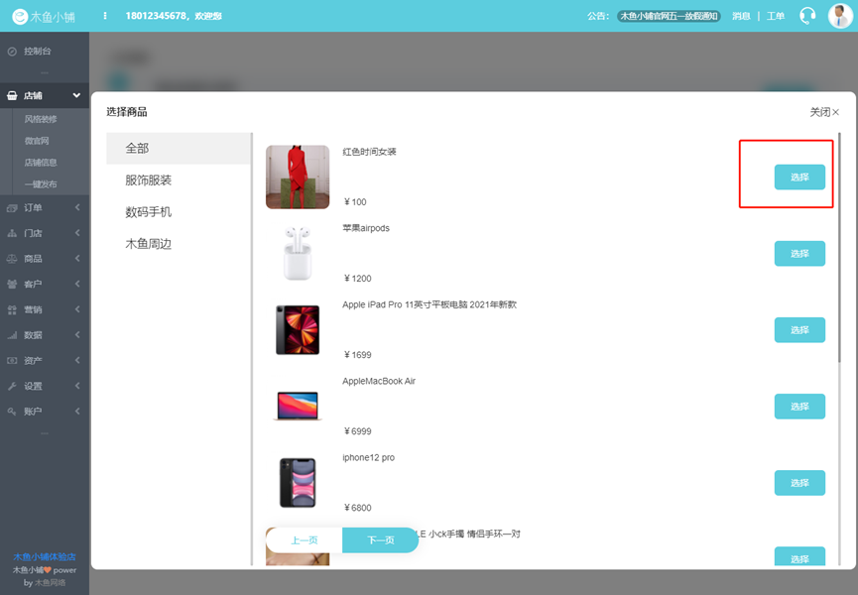This screenshot has width=858, height=595.
Task: Click the 订单 orders icon in sidebar
Action: point(12,208)
